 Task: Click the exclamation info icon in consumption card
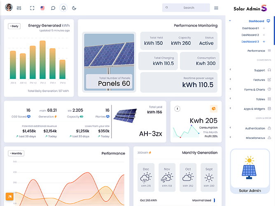pyautogui.click(x=177, y=109)
